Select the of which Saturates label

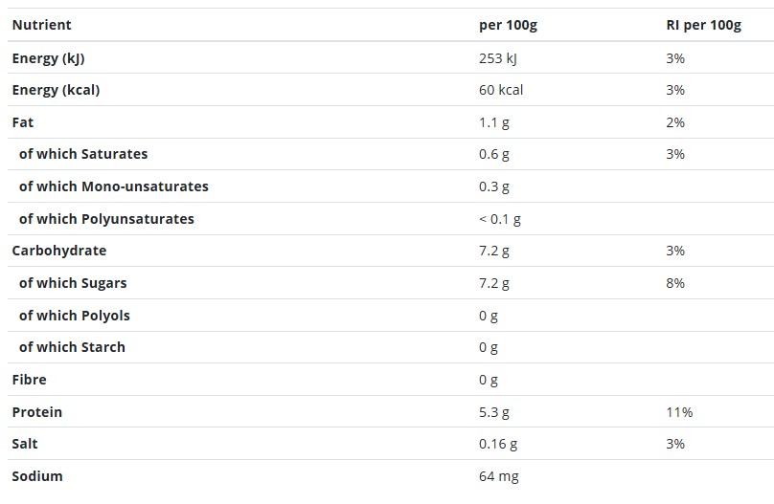click(83, 154)
